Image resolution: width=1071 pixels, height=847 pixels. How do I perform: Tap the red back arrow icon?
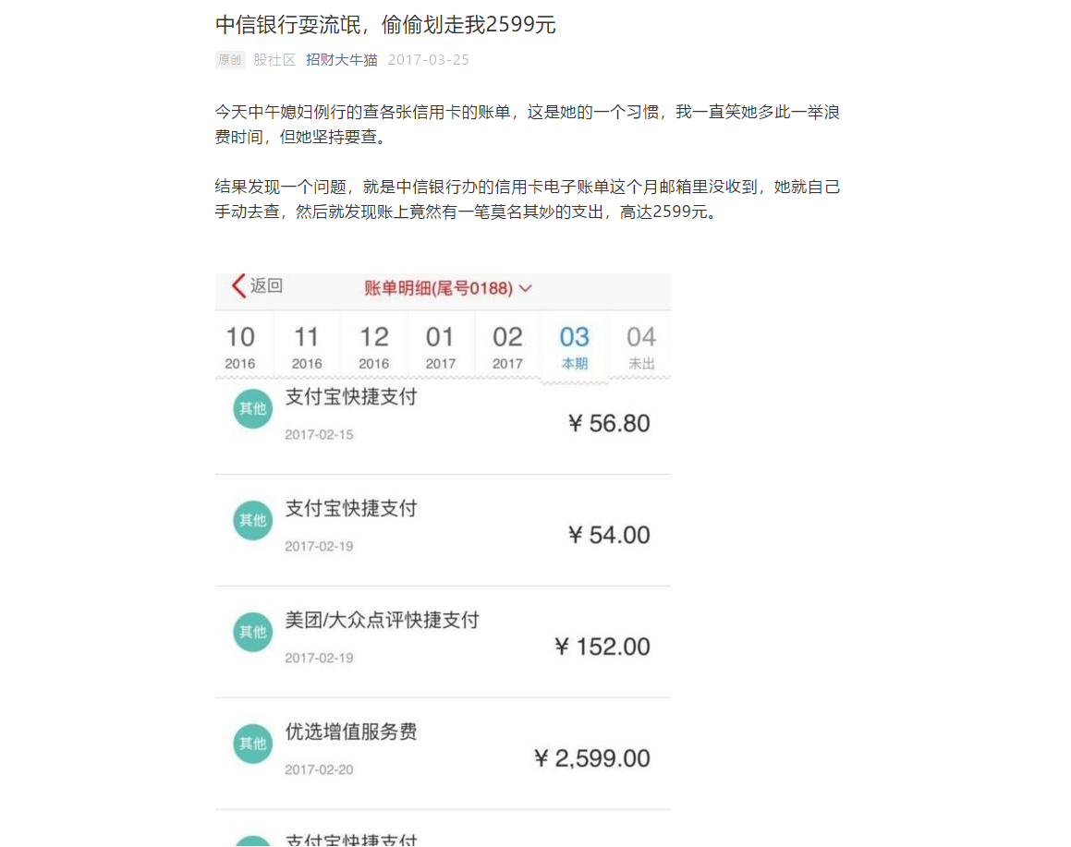coord(237,286)
